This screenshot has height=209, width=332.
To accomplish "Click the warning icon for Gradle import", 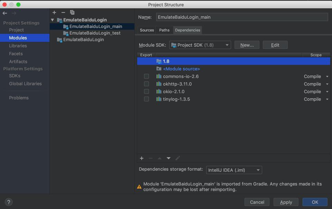I will (139, 187).
